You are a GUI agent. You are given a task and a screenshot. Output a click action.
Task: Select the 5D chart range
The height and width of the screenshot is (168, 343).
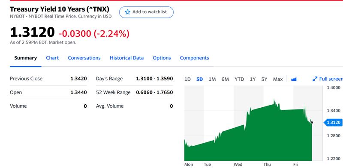[199, 79]
